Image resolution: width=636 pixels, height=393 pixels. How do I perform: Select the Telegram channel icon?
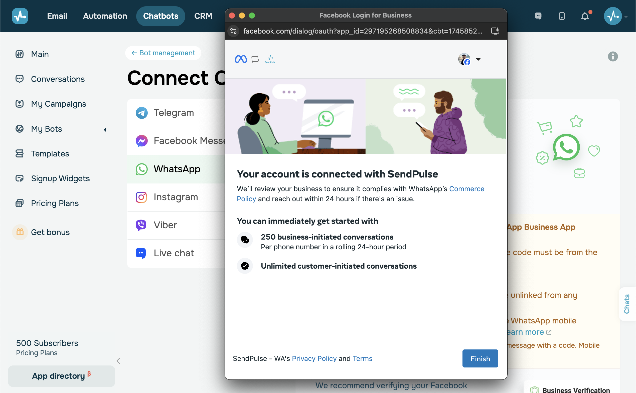[141, 113]
